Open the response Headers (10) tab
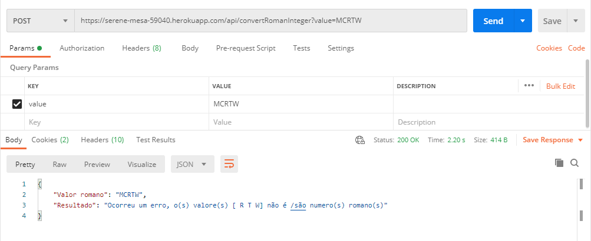591x241 pixels. (x=103, y=140)
